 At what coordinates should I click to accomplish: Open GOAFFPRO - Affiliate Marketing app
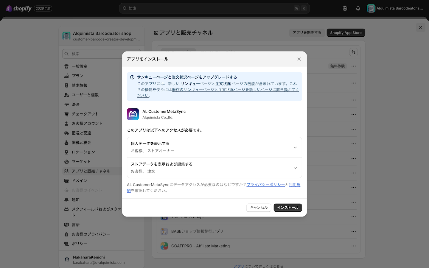coord(200,246)
